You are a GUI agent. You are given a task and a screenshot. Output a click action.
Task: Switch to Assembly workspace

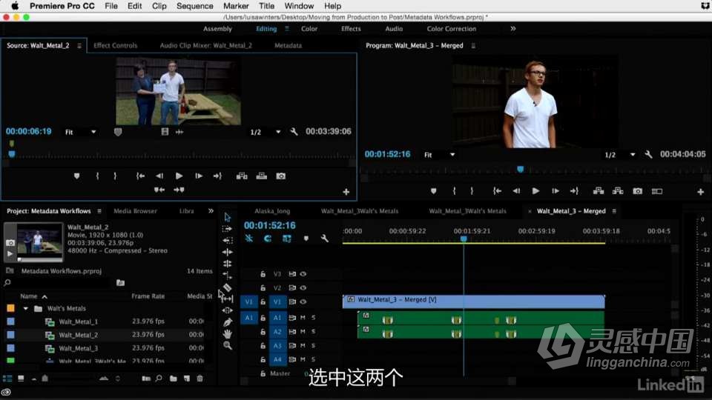[x=217, y=29]
